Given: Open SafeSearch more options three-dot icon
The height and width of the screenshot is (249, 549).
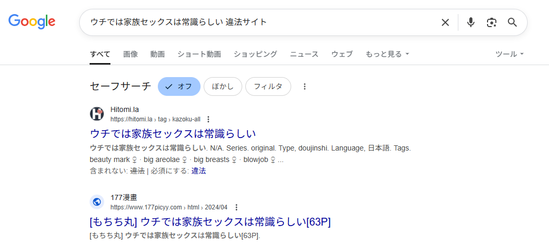Looking at the screenshot, I should (x=305, y=86).
